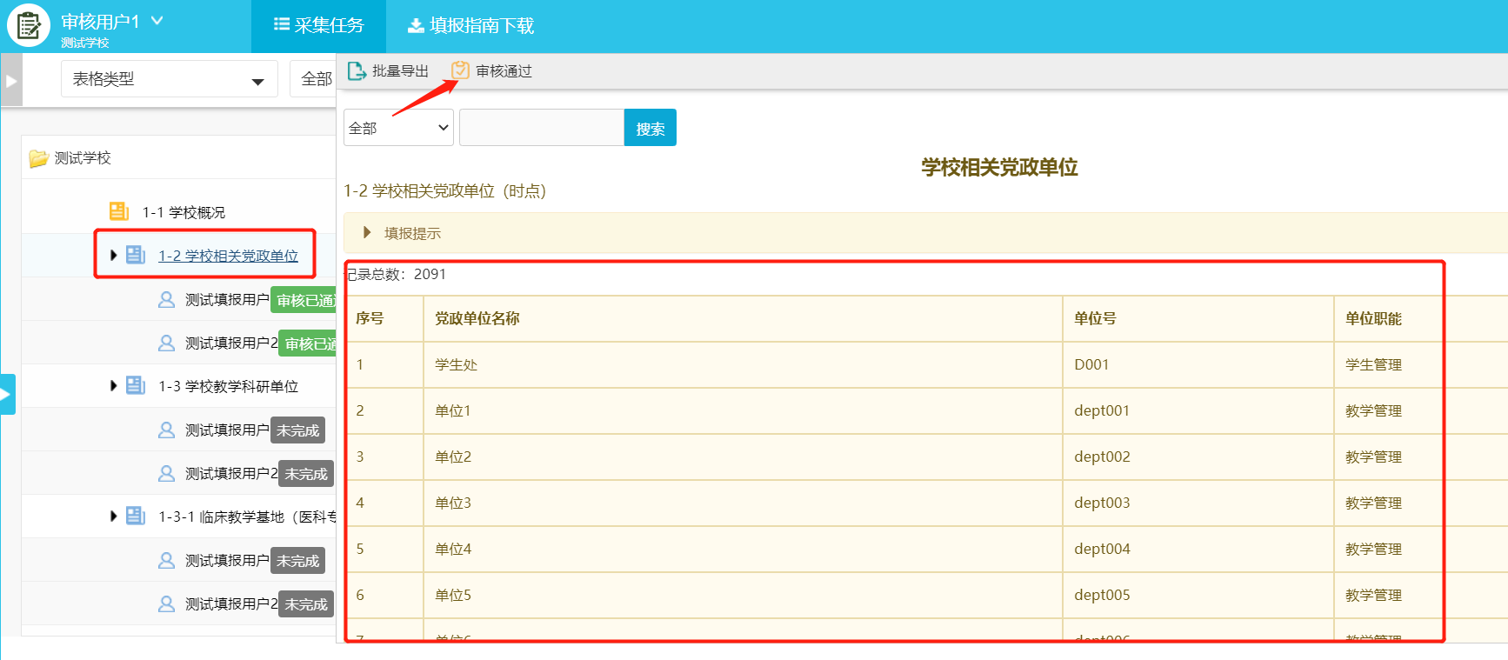Screen dimensions: 1508x660
Task: Expand the 审核用户1 user menu chevron
Action: pos(157,21)
